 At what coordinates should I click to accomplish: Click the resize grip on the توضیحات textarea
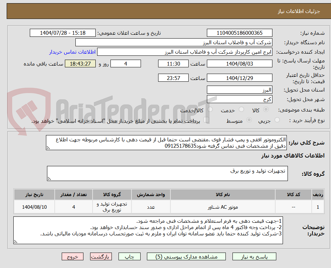[x=15, y=241]
